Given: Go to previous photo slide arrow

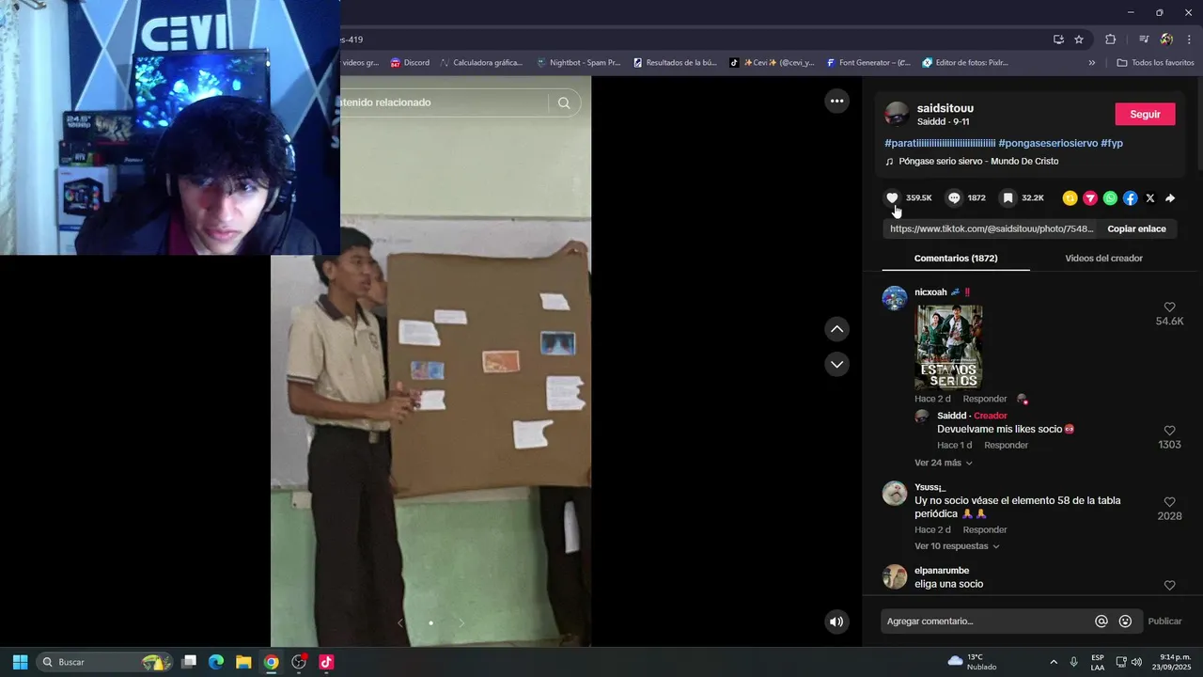Looking at the screenshot, I should [400, 622].
